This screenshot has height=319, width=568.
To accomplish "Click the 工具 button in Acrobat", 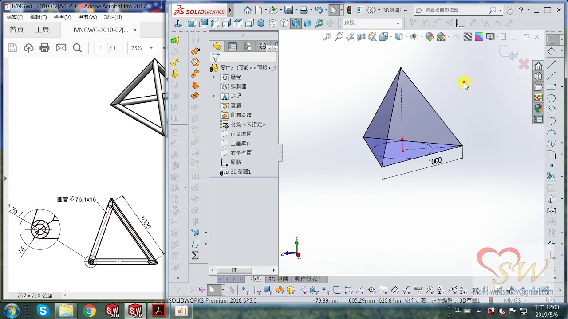I will pos(42,30).
